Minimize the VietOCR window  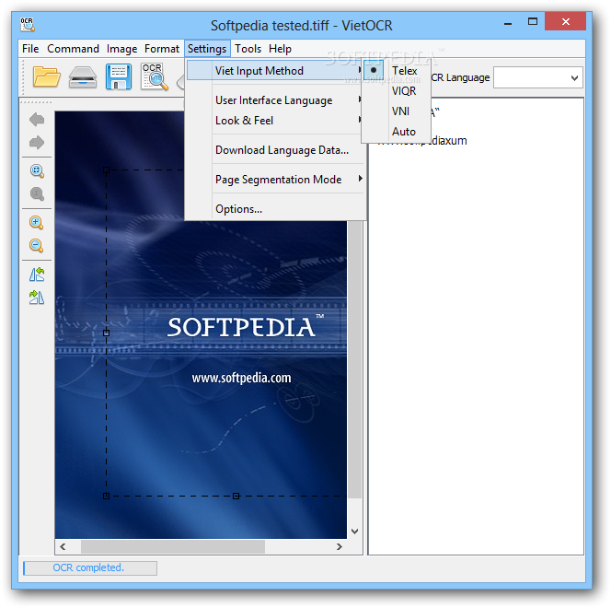[x=508, y=23]
